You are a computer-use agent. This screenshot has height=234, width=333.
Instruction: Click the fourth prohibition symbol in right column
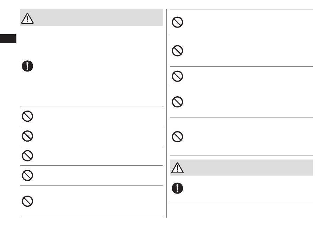(177, 102)
